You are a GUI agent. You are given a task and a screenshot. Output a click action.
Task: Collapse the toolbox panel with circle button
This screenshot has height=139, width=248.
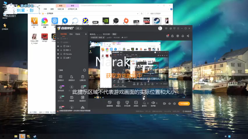point(84,70)
